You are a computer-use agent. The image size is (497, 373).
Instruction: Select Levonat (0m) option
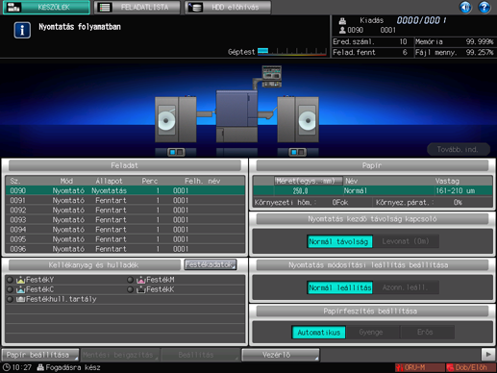[406, 241]
